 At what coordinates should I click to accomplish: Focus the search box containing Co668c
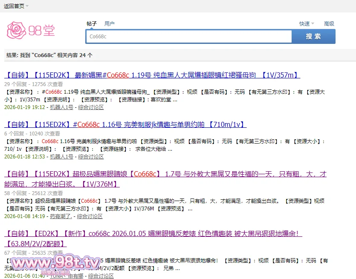(188, 37)
